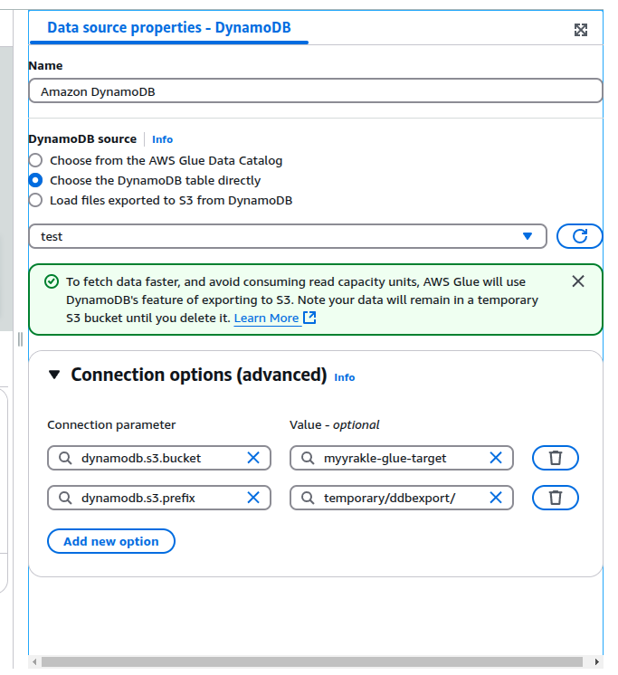Click the Name input field
This screenshot has height=675, width=618.
pyautogui.click(x=315, y=91)
